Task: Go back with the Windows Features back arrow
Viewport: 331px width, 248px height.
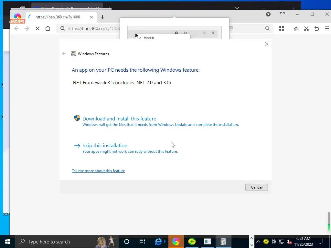Action: click(x=64, y=54)
